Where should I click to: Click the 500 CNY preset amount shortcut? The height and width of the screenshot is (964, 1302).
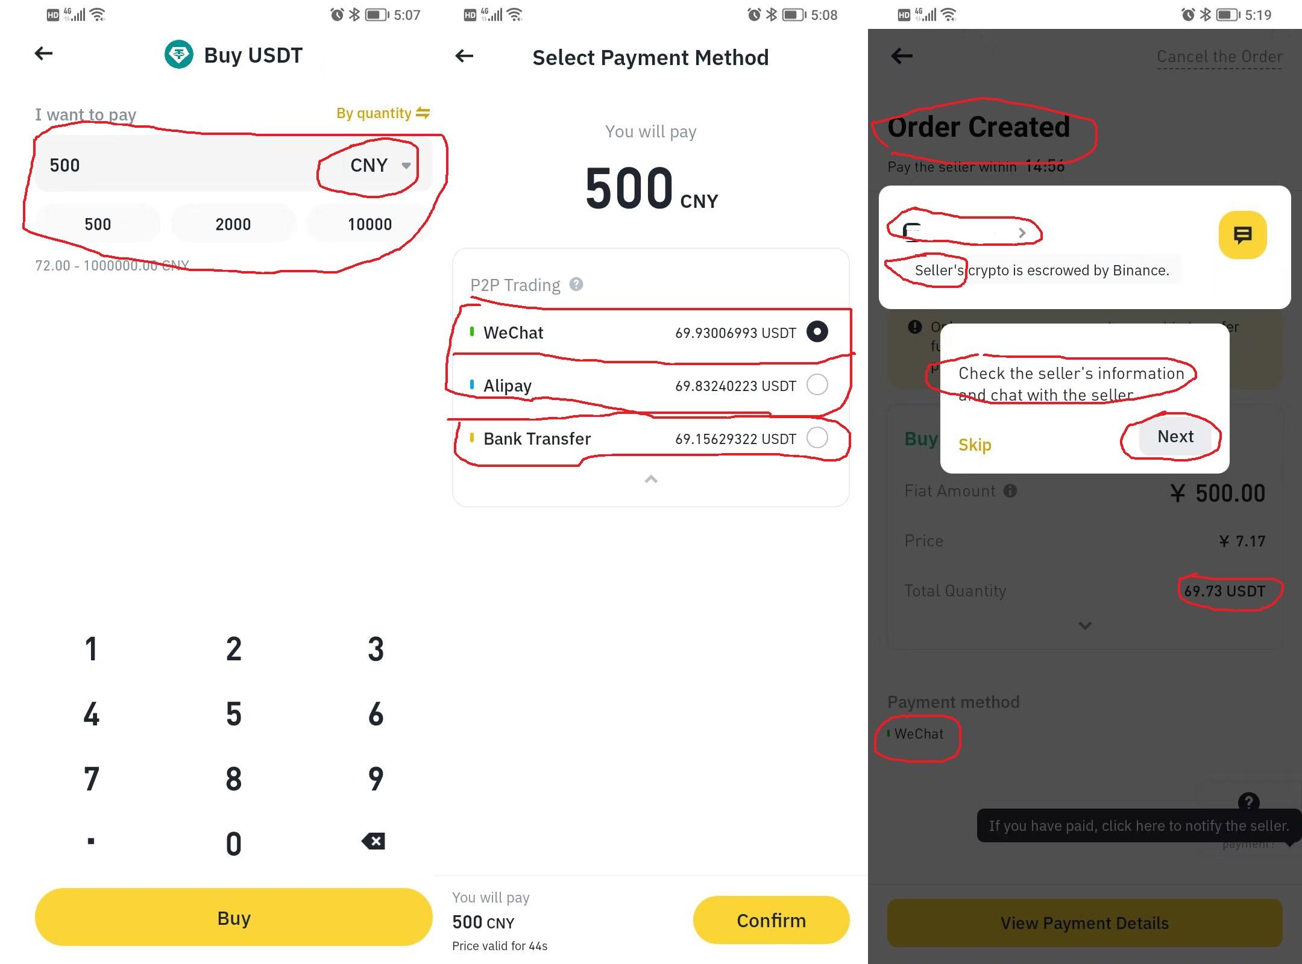pyautogui.click(x=98, y=222)
